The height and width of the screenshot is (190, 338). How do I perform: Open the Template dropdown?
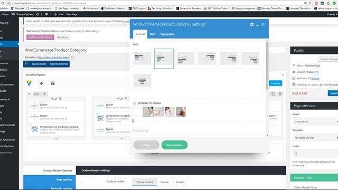[316, 137]
